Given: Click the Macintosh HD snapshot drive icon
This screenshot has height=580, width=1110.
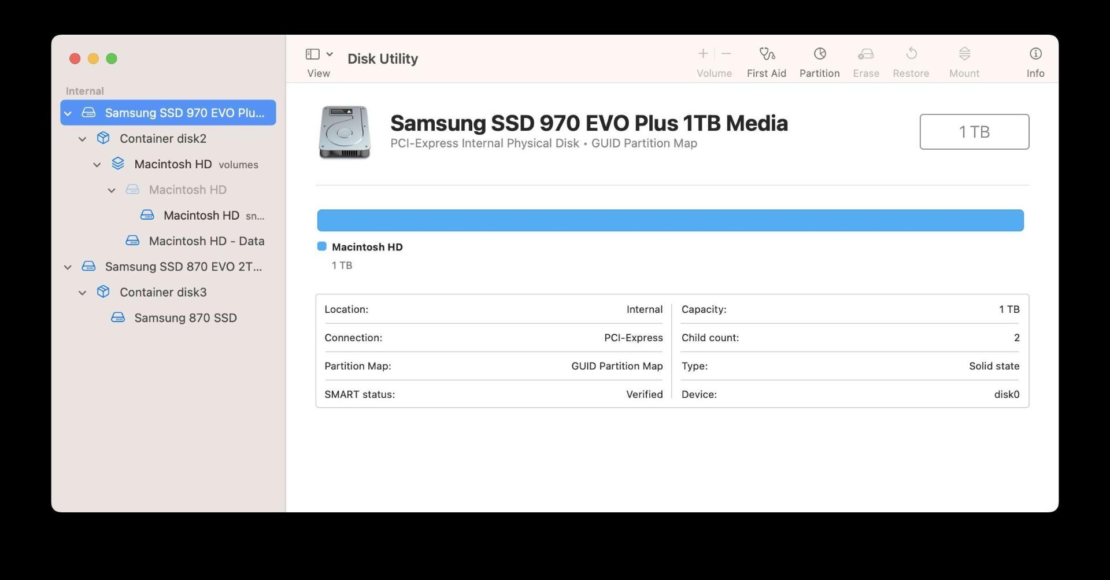Looking at the screenshot, I should (x=147, y=215).
